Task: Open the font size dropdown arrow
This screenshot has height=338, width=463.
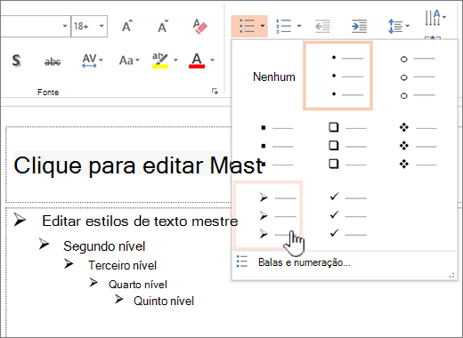Action: point(102,26)
